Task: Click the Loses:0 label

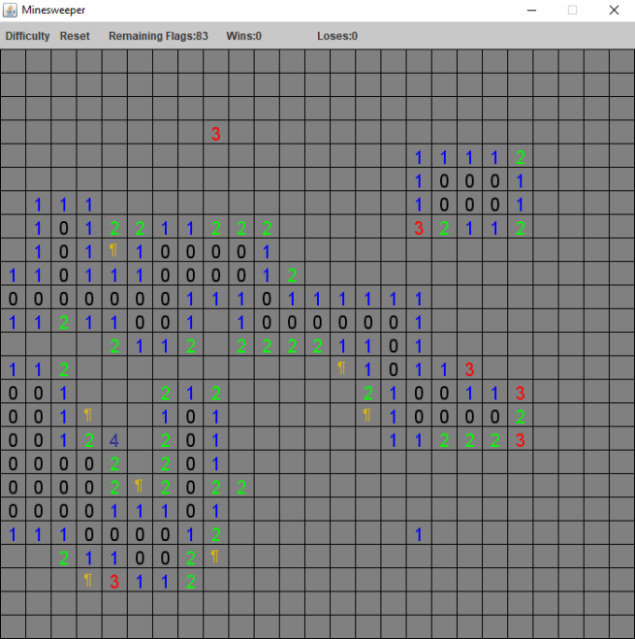Action: (x=337, y=36)
